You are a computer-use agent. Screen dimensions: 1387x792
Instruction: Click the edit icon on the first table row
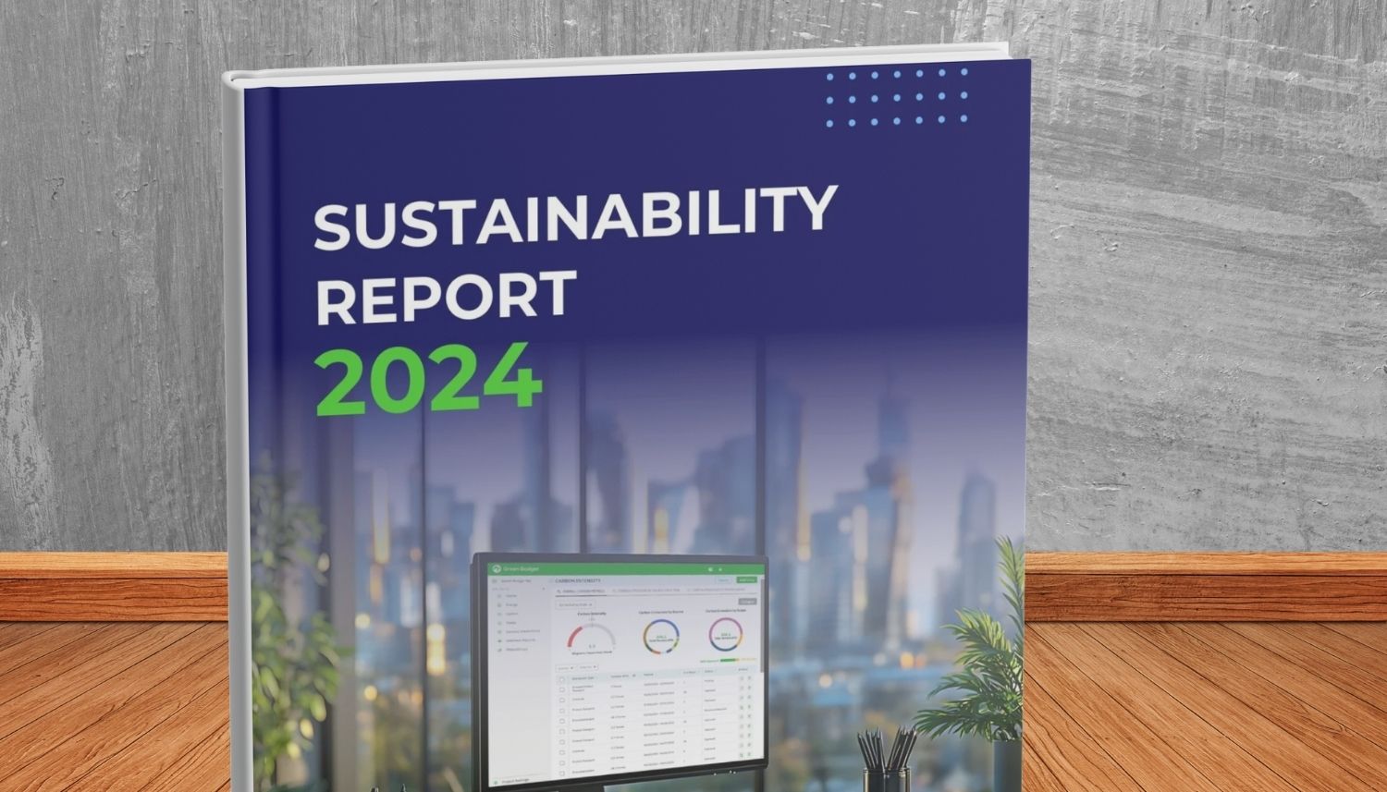point(742,678)
